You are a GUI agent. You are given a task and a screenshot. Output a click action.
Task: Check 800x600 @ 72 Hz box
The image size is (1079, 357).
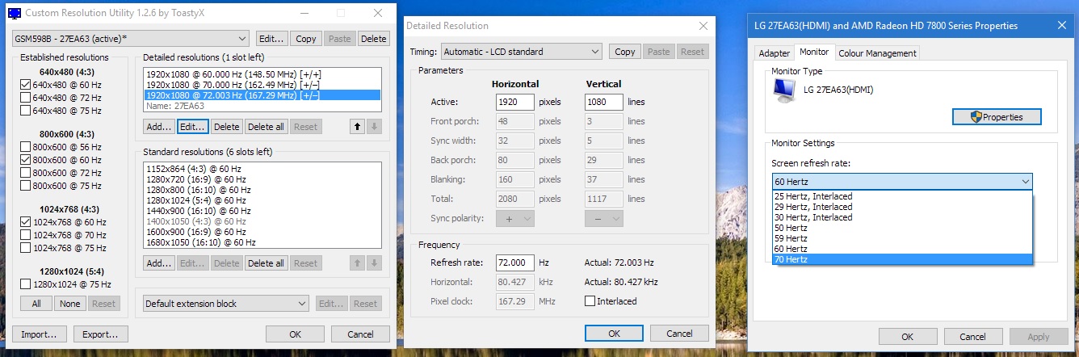pos(25,173)
